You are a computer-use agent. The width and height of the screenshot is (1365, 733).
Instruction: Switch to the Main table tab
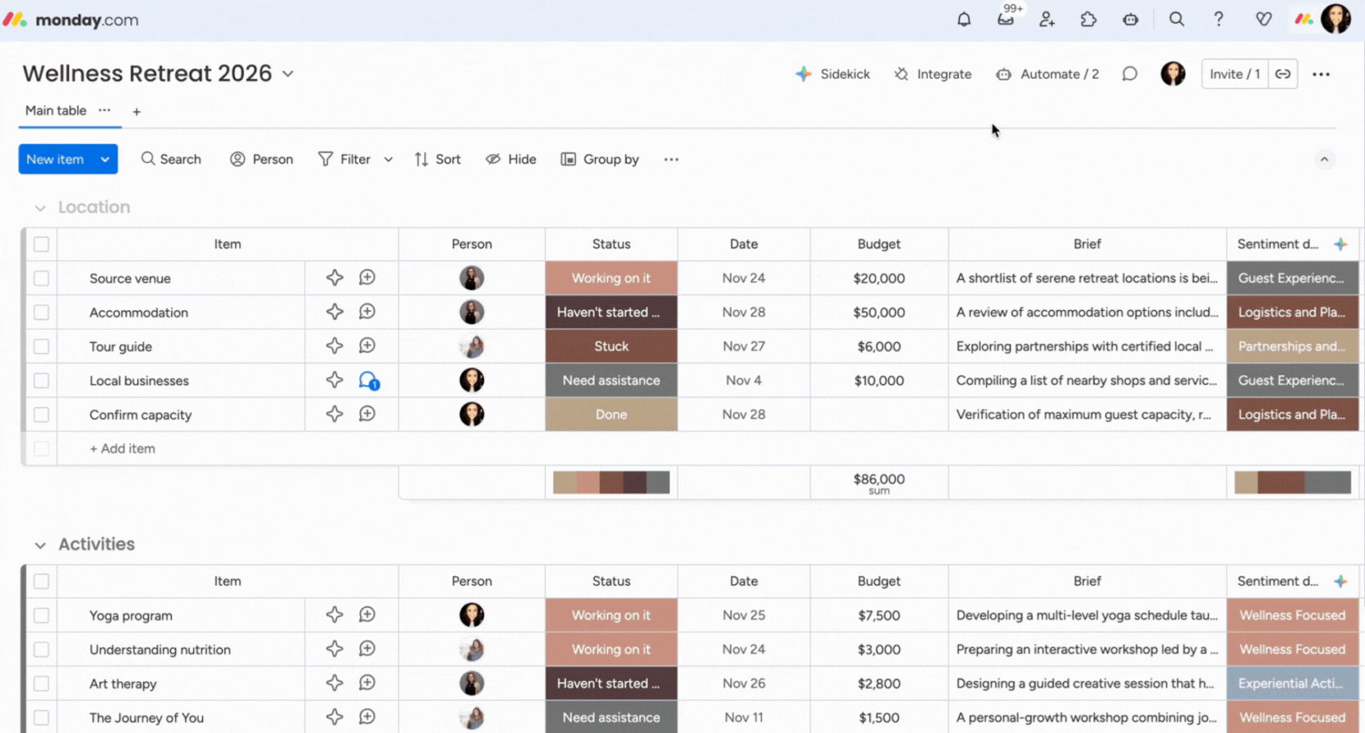(x=56, y=110)
